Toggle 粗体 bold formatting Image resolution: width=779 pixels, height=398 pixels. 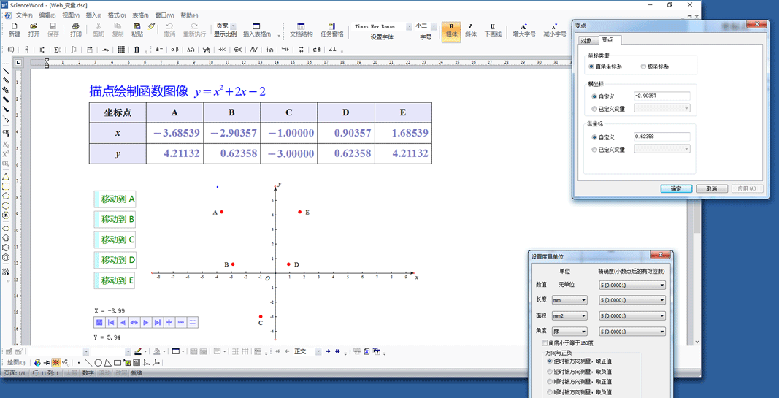coord(450,30)
